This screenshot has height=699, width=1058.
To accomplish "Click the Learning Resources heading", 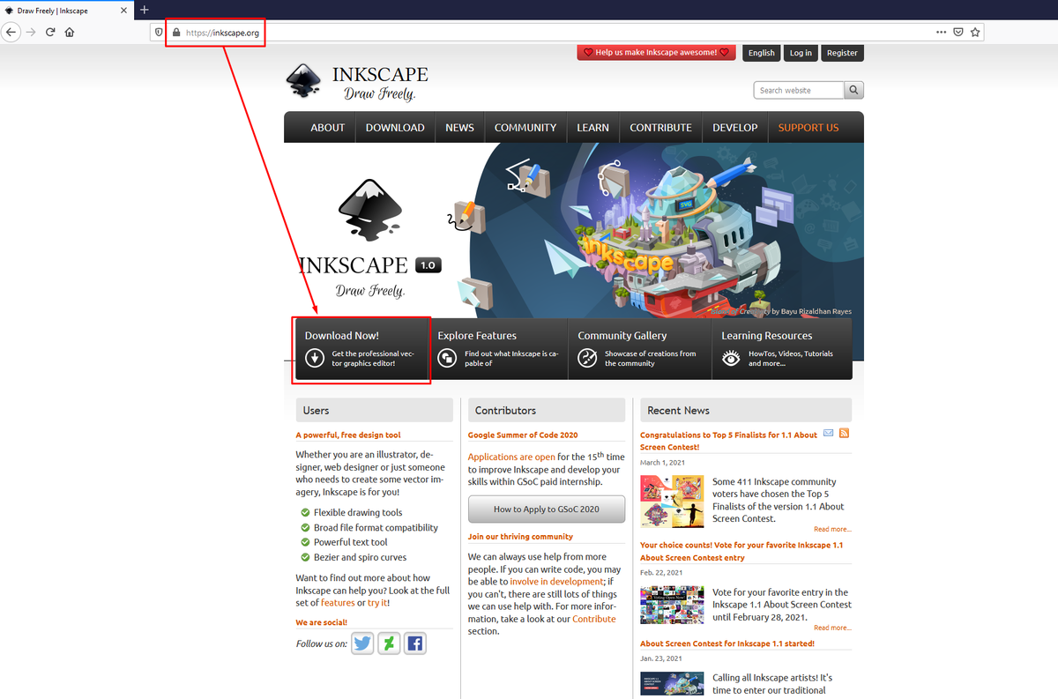I will 767,336.
